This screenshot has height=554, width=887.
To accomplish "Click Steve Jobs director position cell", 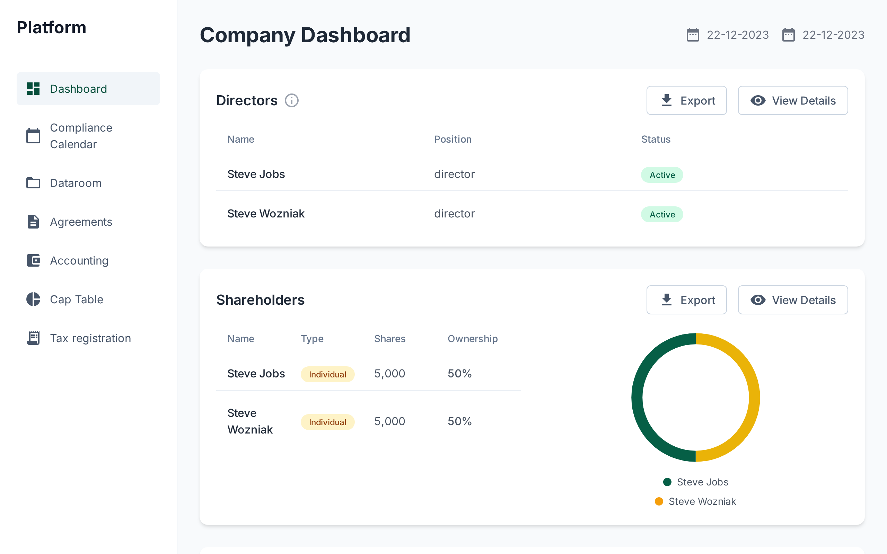I will pyautogui.click(x=455, y=174).
